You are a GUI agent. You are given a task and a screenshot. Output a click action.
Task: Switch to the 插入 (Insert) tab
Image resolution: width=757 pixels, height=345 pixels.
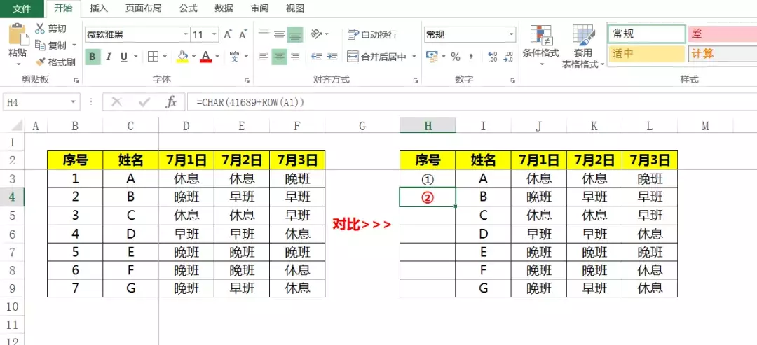click(x=99, y=8)
